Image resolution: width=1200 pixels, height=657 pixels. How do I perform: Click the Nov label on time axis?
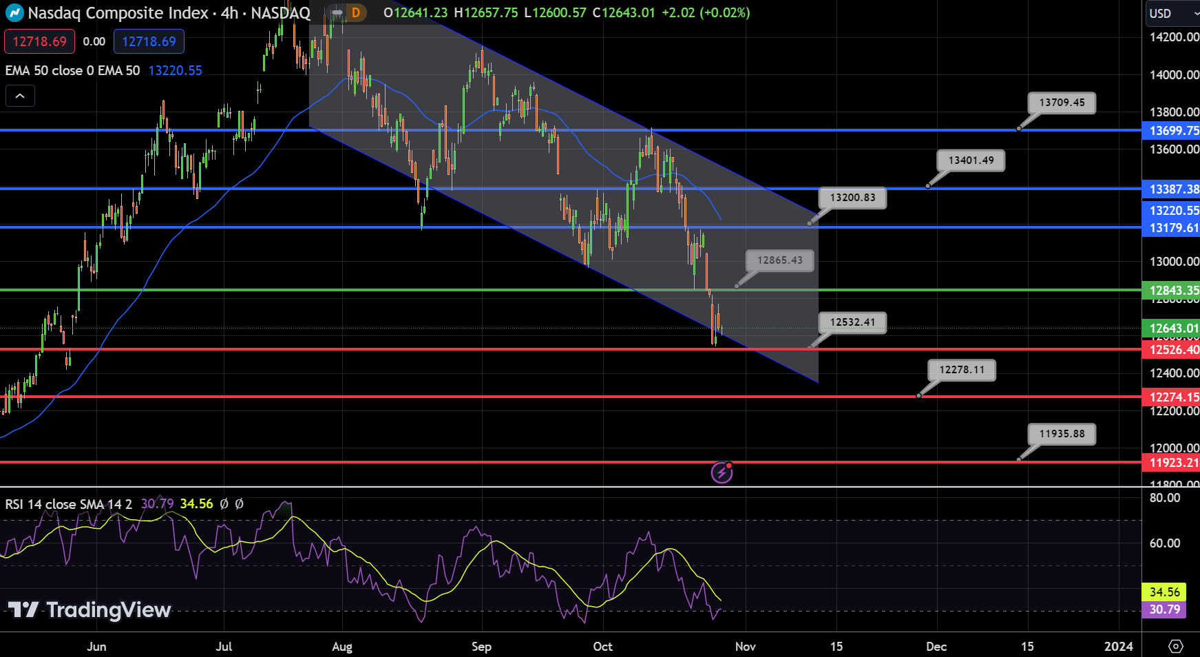[746, 646]
